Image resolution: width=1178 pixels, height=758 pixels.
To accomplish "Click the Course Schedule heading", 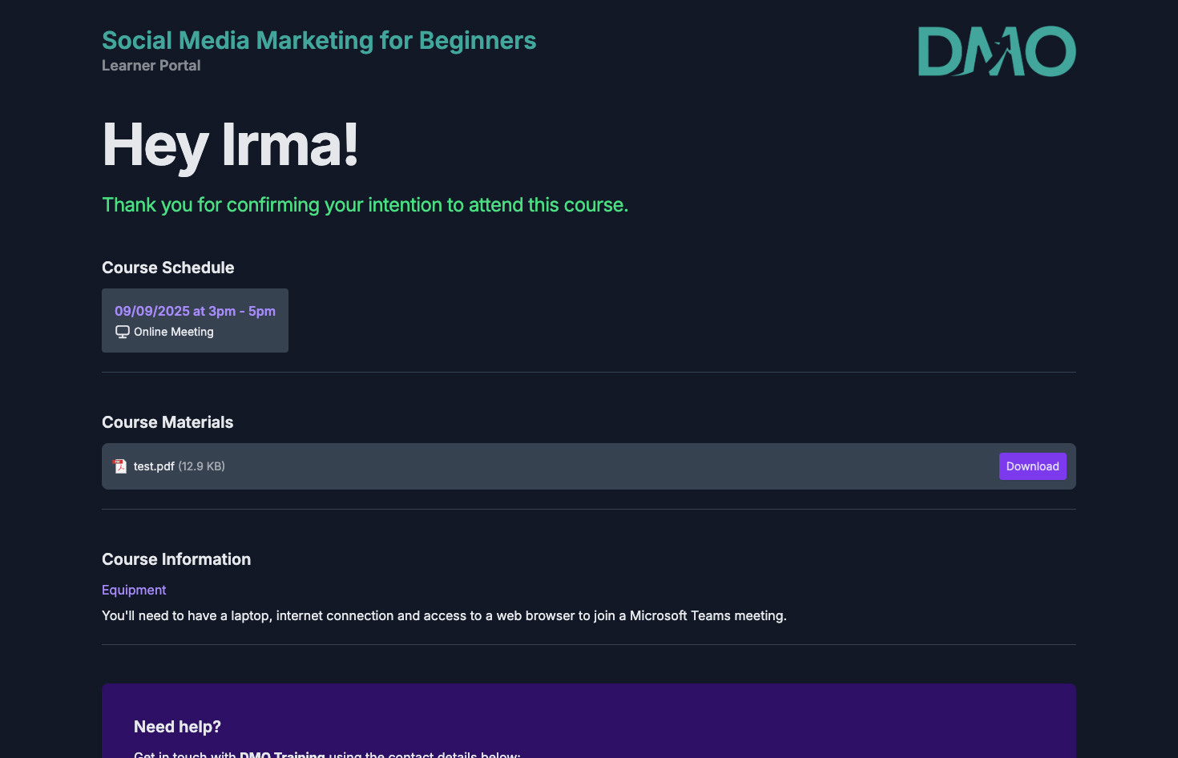I will 167,268.
